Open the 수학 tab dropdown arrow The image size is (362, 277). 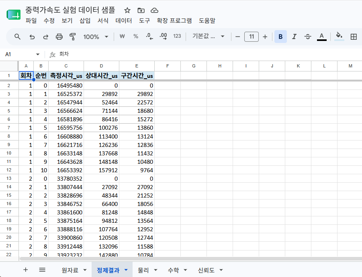185,270
